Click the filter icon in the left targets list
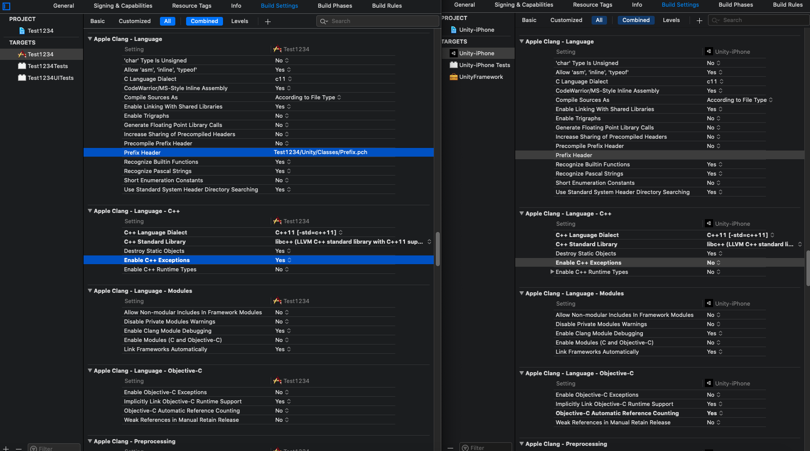This screenshot has height=451, width=810. 34,448
